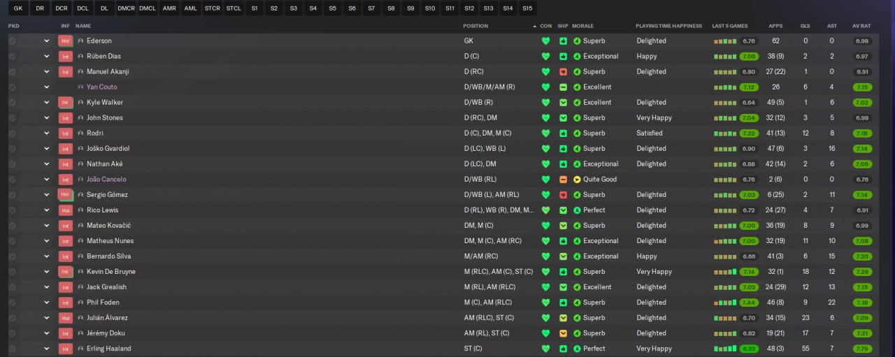Select the S15 substitute slot
The height and width of the screenshot is (357, 895).
pos(527,8)
